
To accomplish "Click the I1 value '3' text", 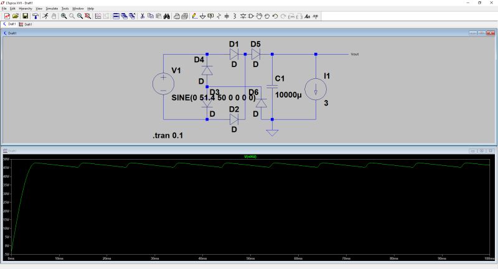I will (x=326, y=103).
